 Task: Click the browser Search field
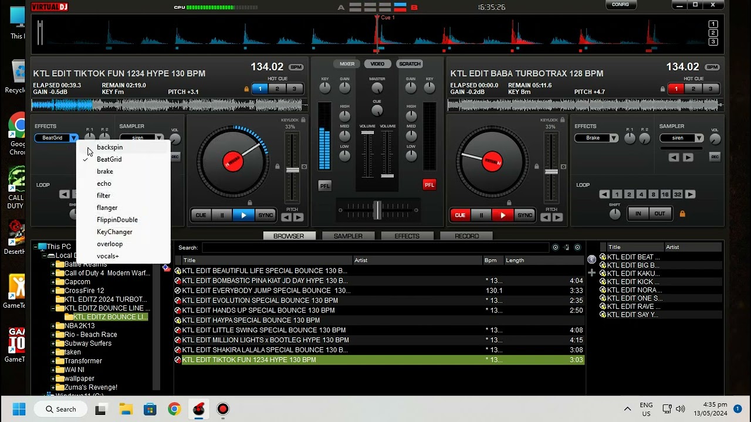click(375, 247)
